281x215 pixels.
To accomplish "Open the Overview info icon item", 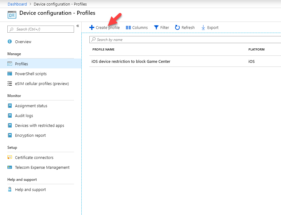I will point(10,42).
